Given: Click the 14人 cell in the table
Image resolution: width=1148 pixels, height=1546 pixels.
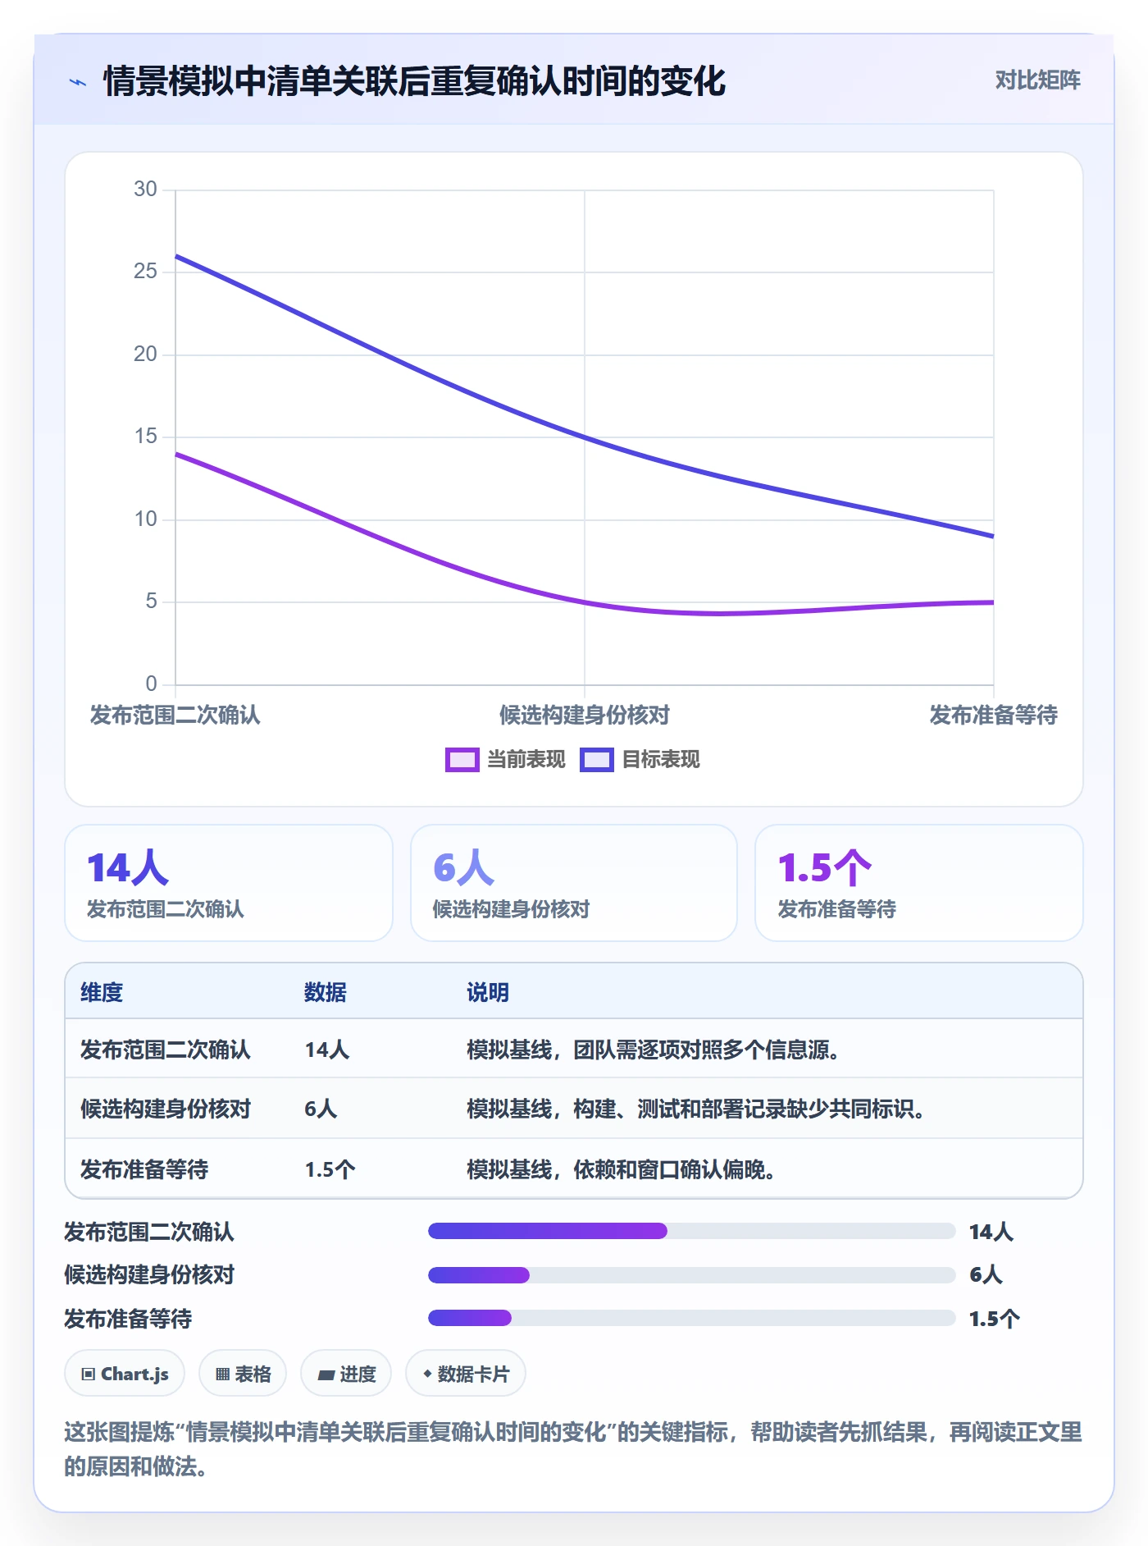Looking at the screenshot, I should (327, 1050).
